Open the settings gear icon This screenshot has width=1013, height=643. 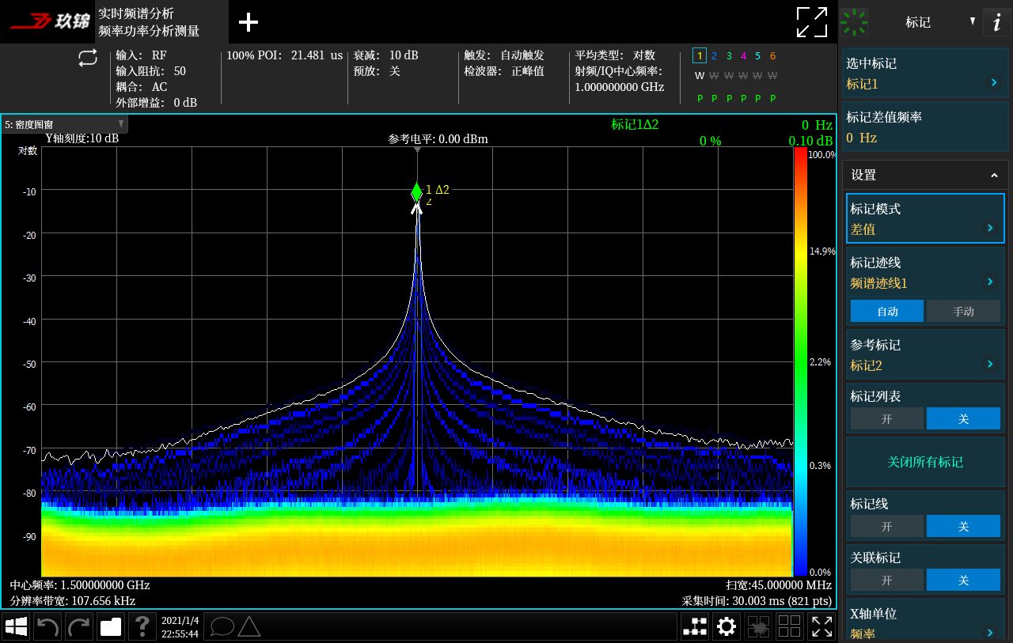tap(727, 626)
